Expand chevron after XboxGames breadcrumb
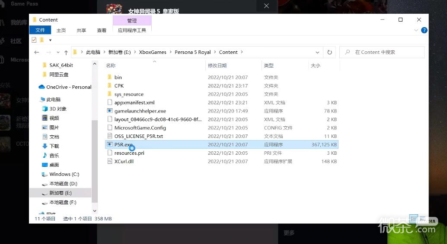Viewport: 447px width, 244px height. 170,52
